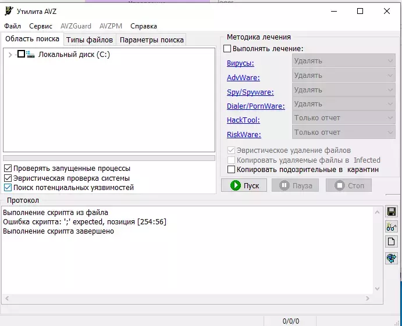Viewport: 402px width, 326px height.
Task: Toggle Эвристическое удаление файлов checkbox
Action: [231, 151]
